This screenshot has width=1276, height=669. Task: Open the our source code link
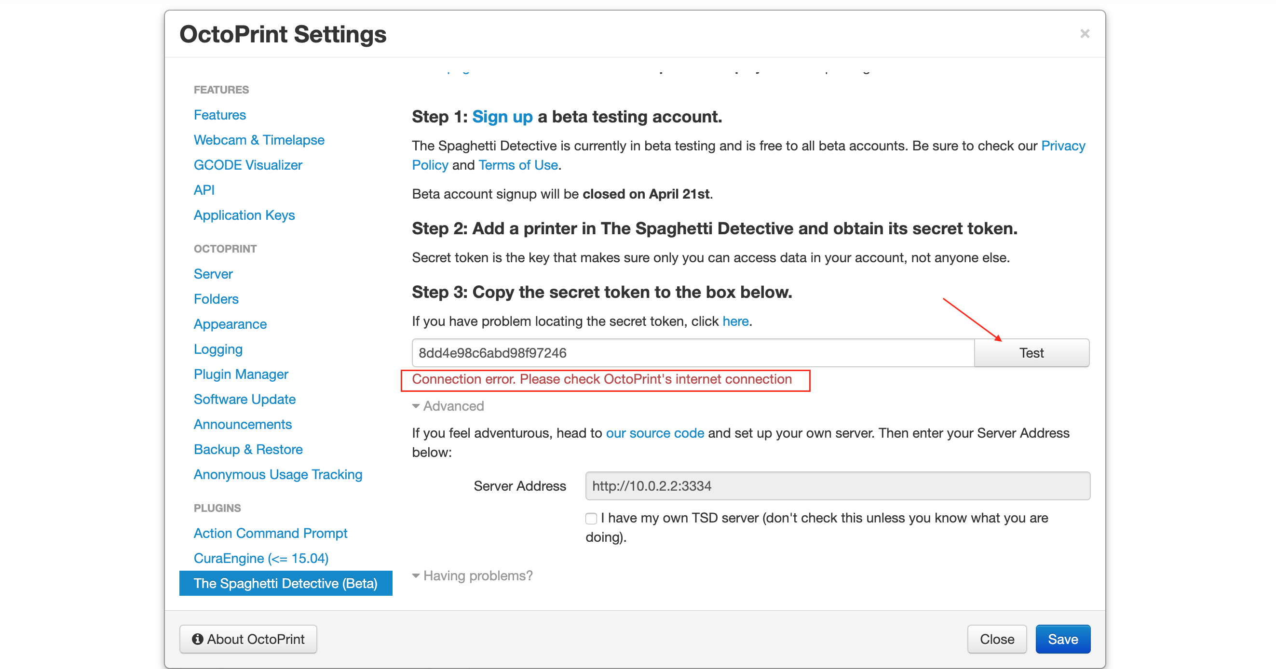click(x=655, y=433)
